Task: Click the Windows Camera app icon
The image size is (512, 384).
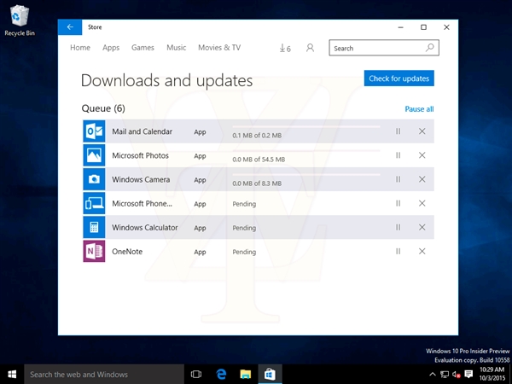Action: (x=94, y=179)
